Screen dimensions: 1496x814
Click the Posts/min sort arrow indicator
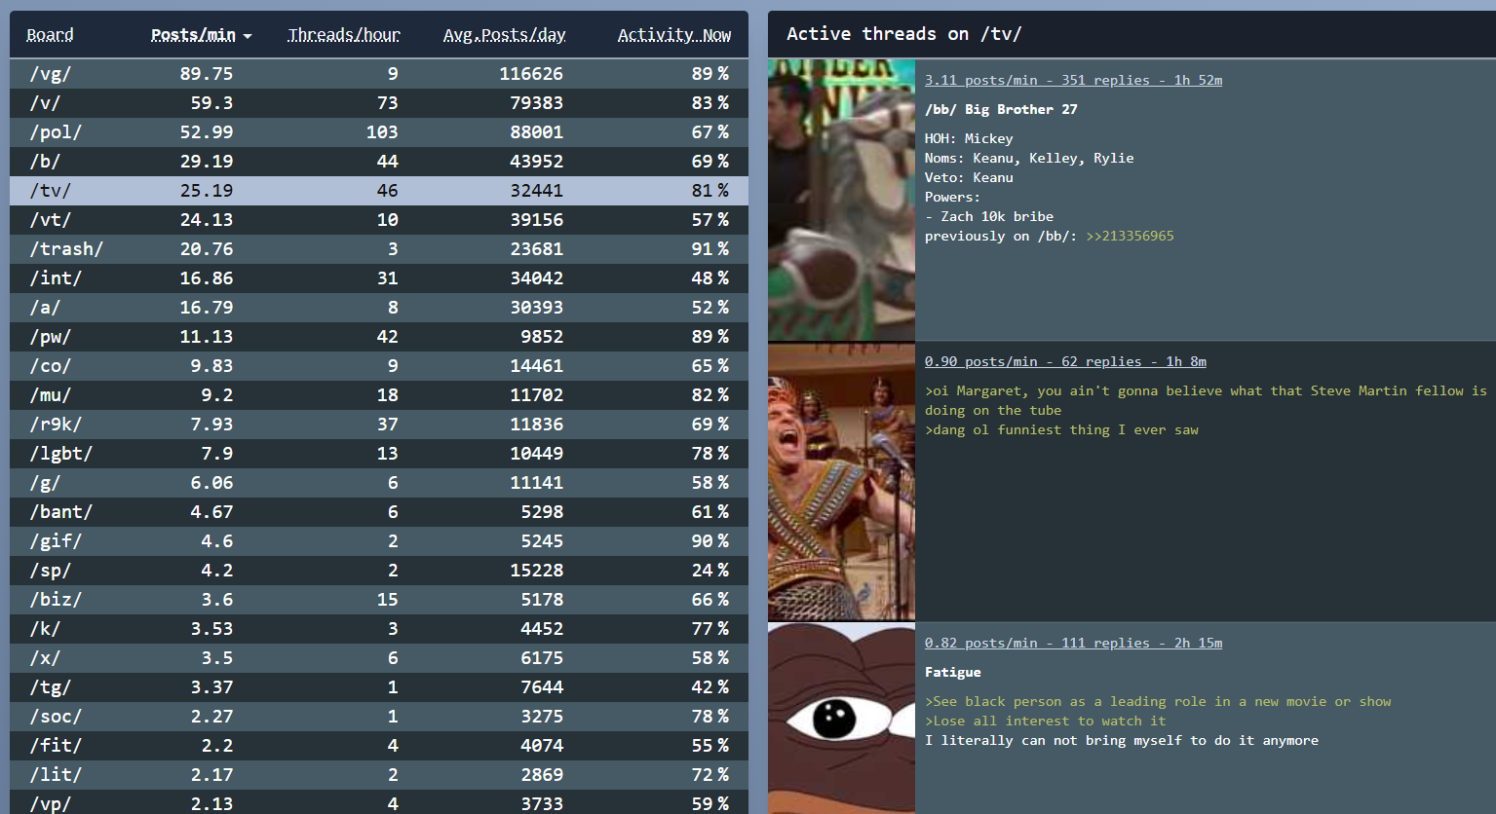[x=248, y=36]
